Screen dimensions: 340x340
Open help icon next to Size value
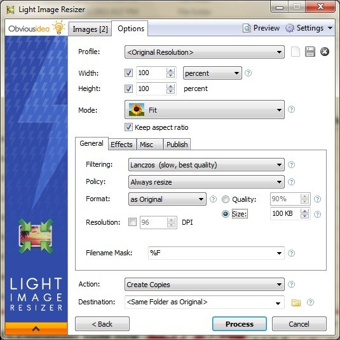pos(318,214)
